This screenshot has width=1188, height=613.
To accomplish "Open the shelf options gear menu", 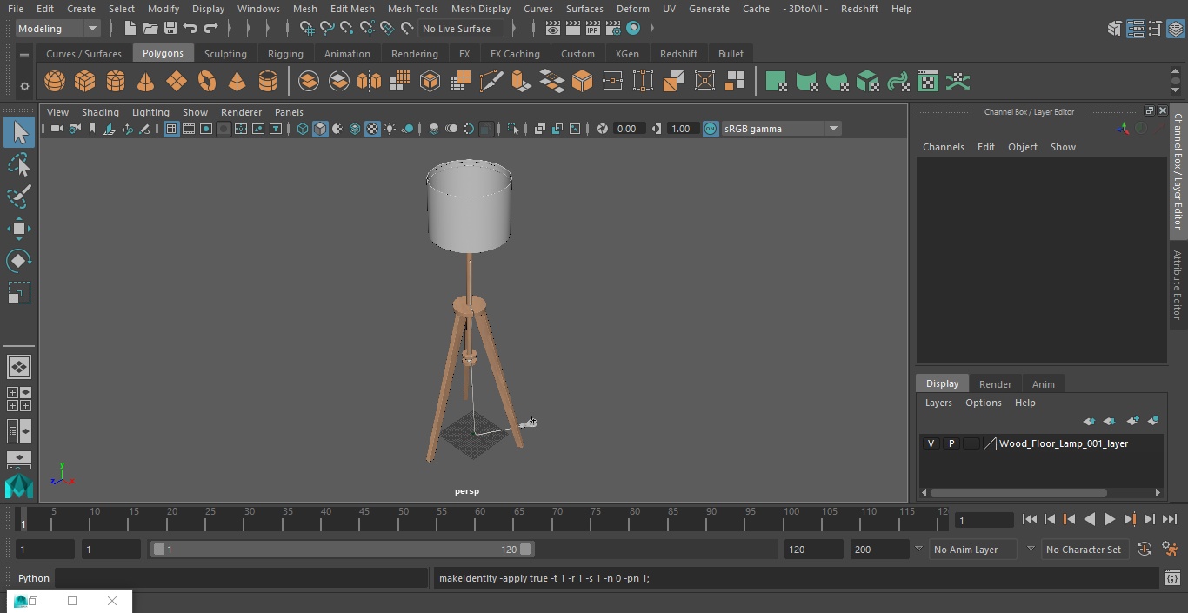I will (x=24, y=85).
